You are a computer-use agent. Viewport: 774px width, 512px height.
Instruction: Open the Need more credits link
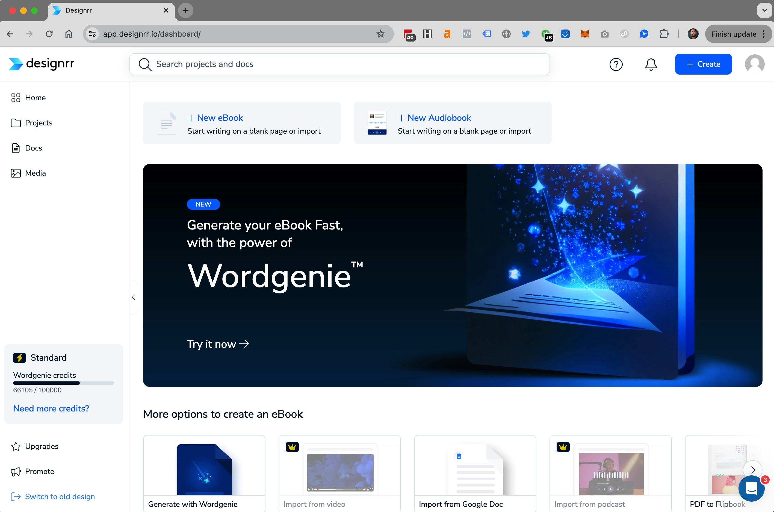point(51,408)
